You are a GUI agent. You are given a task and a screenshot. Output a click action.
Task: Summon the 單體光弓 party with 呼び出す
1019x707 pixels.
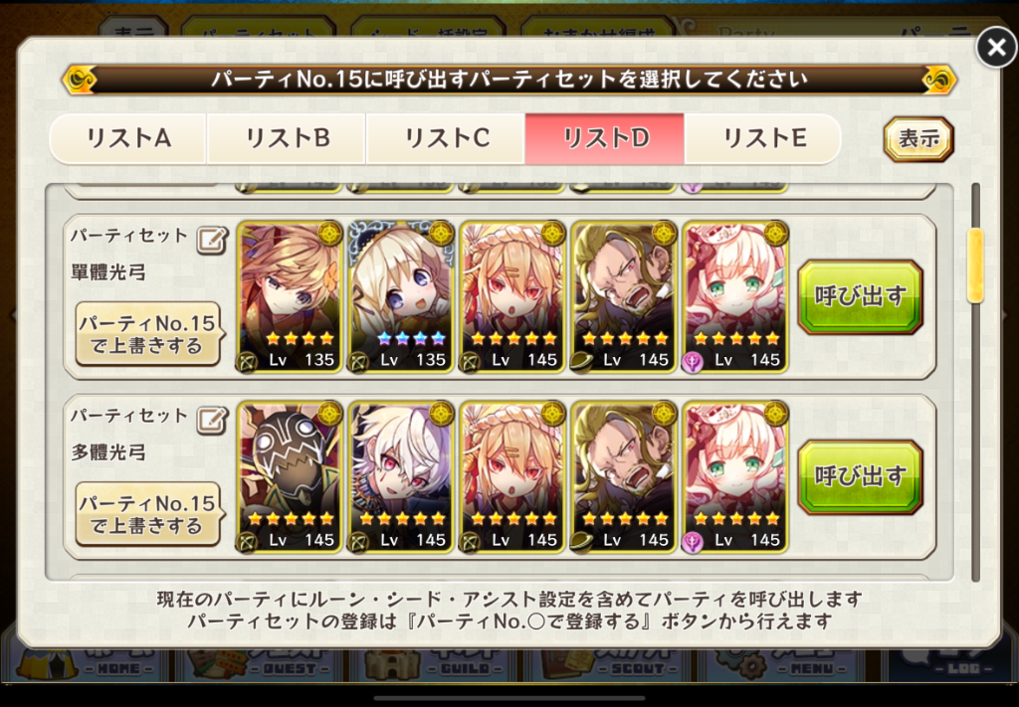pyautogui.click(x=860, y=297)
